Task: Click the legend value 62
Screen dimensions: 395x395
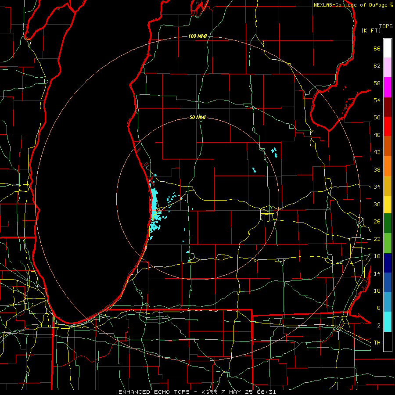Action: [x=377, y=66]
